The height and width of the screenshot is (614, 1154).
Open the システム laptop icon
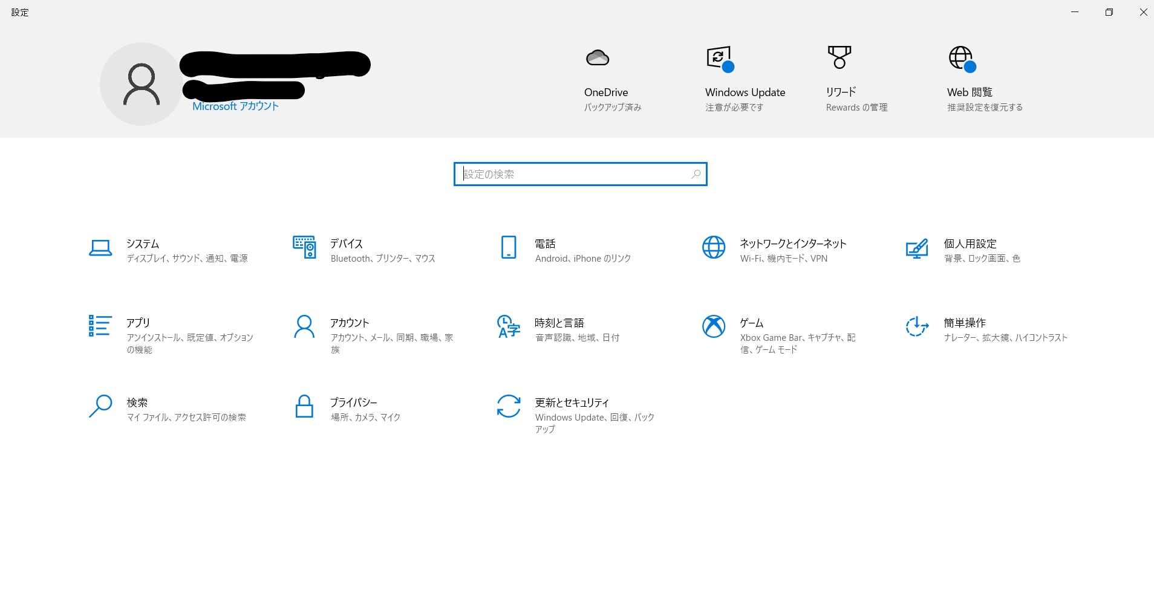click(100, 248)
